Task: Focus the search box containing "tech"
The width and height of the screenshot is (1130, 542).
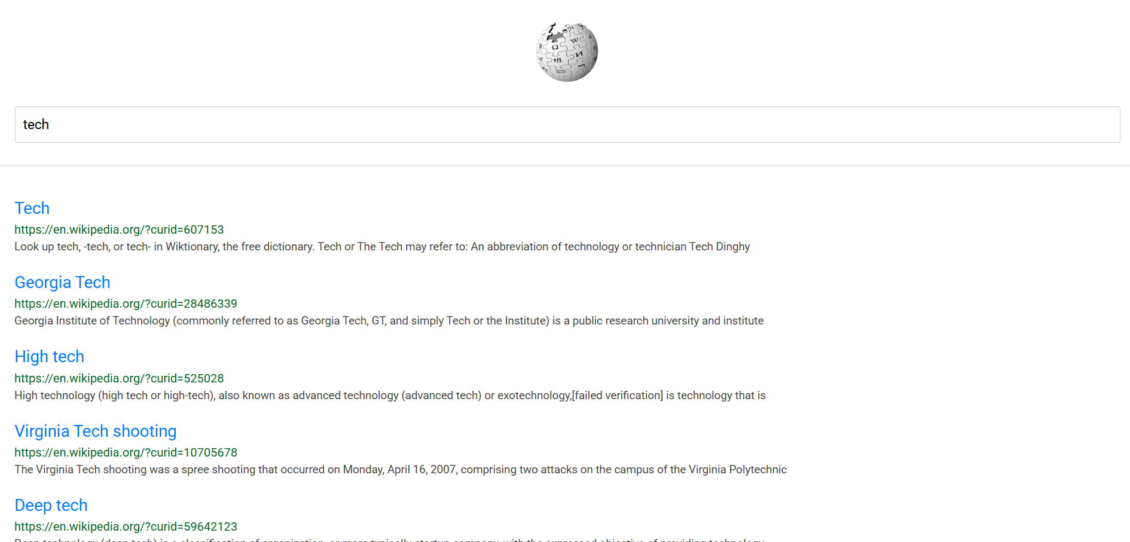Action: 567,124
